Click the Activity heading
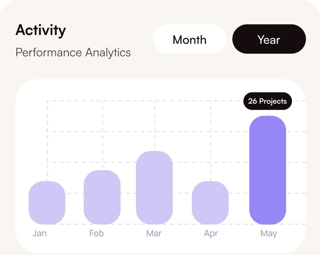Viewport: 320px width, 255px height. (41, 30)
